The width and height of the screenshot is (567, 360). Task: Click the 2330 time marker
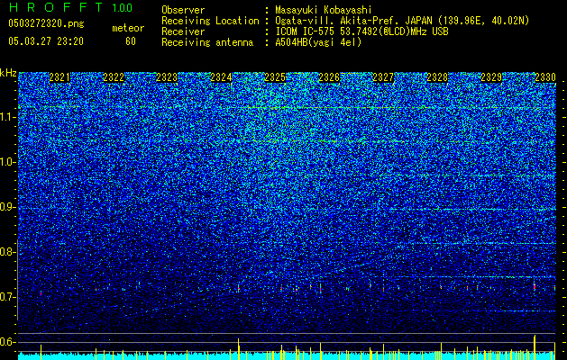[545, 77]
